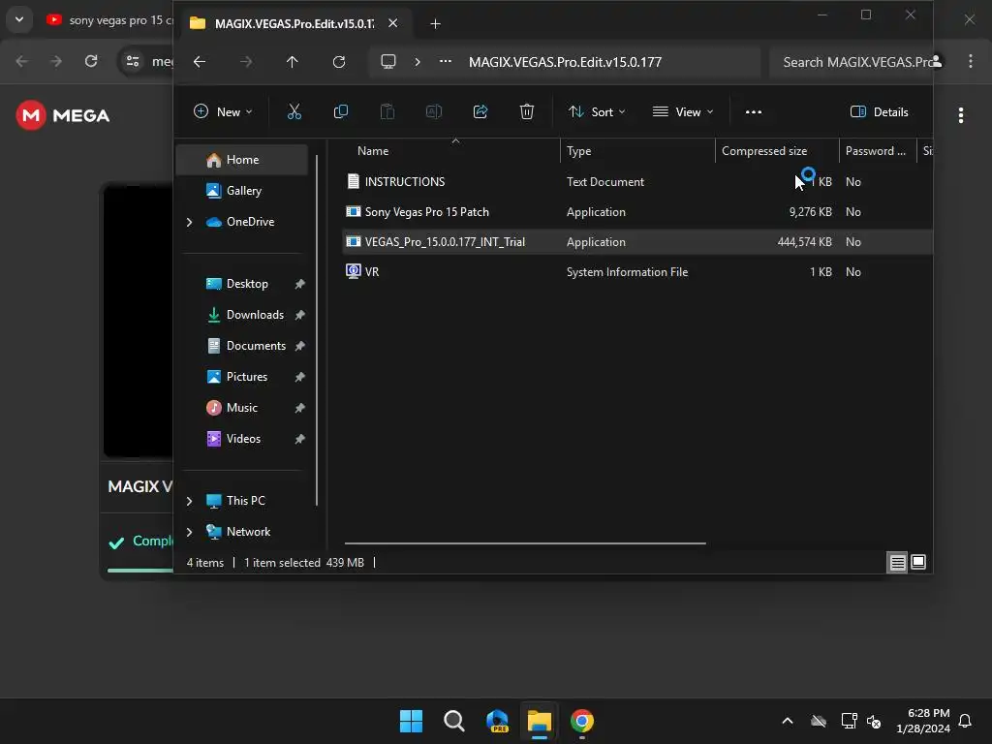Open MEGA page three-dot menu

(x=960, y=115)
